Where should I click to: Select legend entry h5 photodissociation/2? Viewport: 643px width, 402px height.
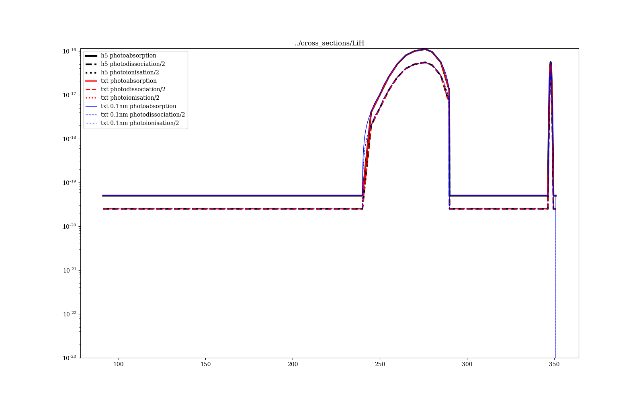(x=125, y=64)
